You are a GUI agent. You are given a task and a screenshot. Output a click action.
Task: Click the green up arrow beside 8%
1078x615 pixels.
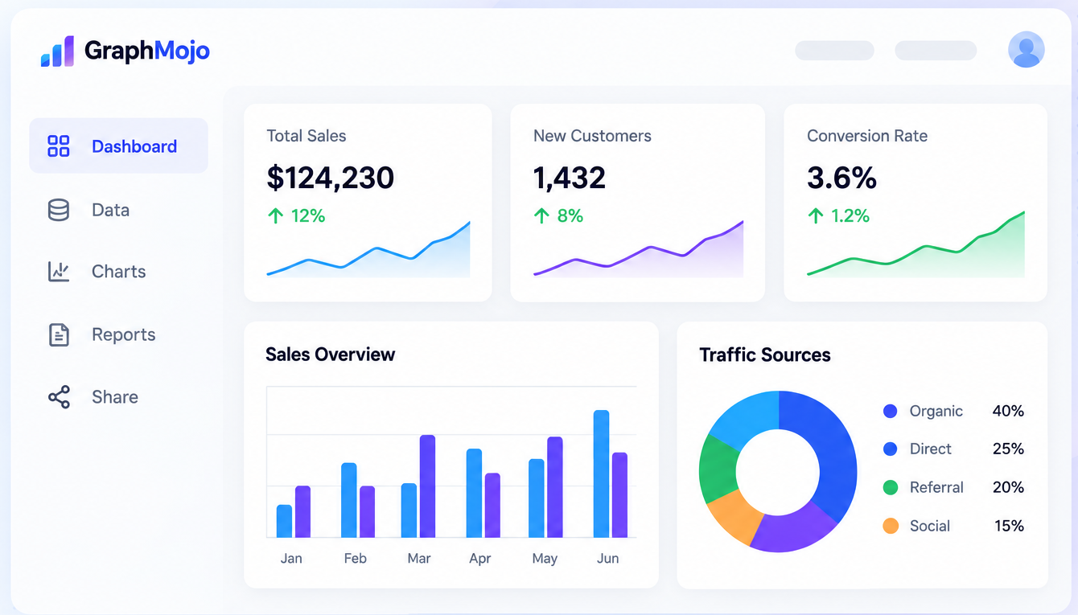pos(541,215)
